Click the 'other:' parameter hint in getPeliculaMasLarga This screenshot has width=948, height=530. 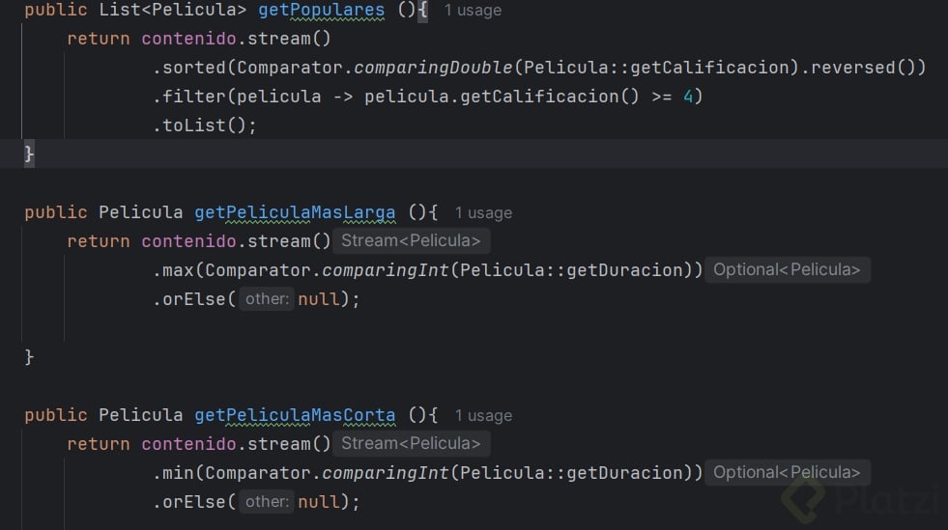pos(267,299)
